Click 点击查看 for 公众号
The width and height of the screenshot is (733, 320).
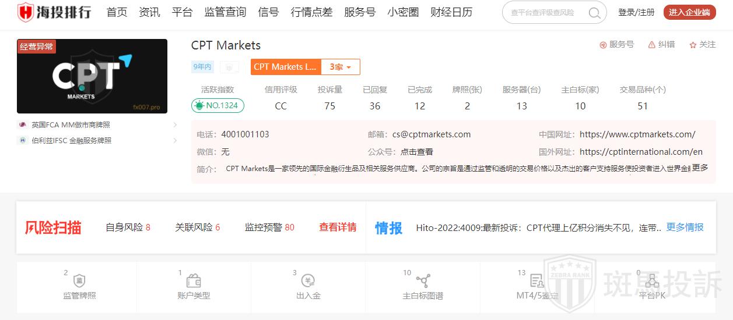416,152
